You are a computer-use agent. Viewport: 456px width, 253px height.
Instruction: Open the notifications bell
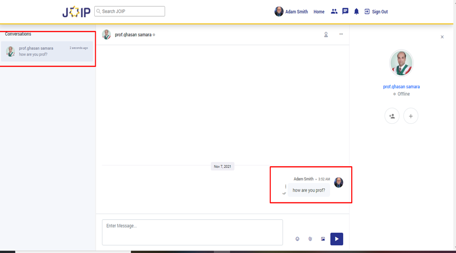click(x=356, y=11)
